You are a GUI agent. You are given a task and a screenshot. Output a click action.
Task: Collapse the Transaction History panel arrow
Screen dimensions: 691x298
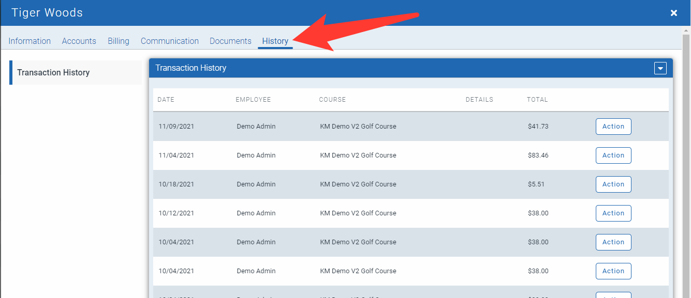pyautogui.click(x=660, y=68)
